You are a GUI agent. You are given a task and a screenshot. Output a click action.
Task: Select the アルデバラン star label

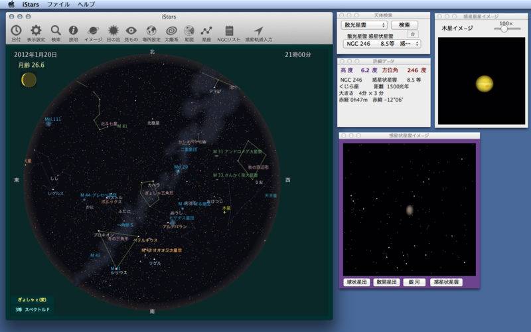175,226
